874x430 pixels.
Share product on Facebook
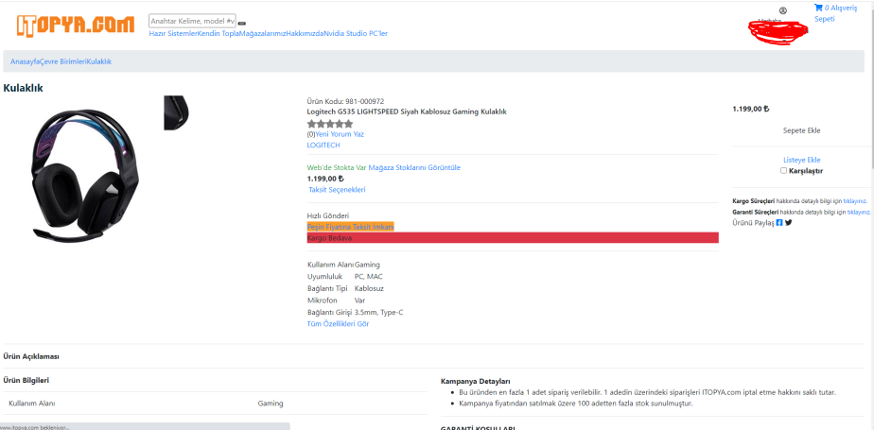779,223
